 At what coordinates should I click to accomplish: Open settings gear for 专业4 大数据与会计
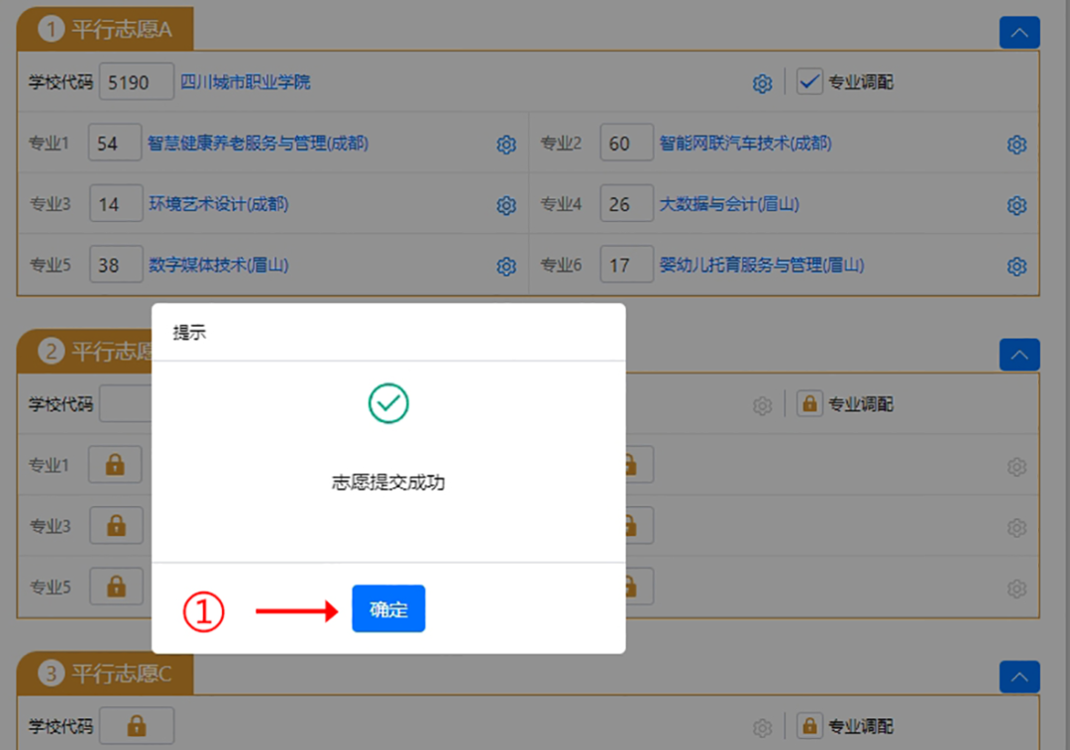click(1016, 205)
